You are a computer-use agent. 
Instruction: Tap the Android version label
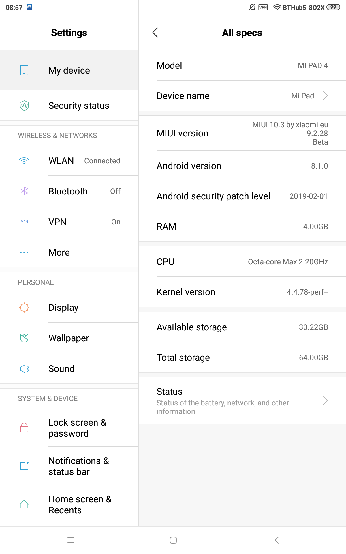pos(189,166)
